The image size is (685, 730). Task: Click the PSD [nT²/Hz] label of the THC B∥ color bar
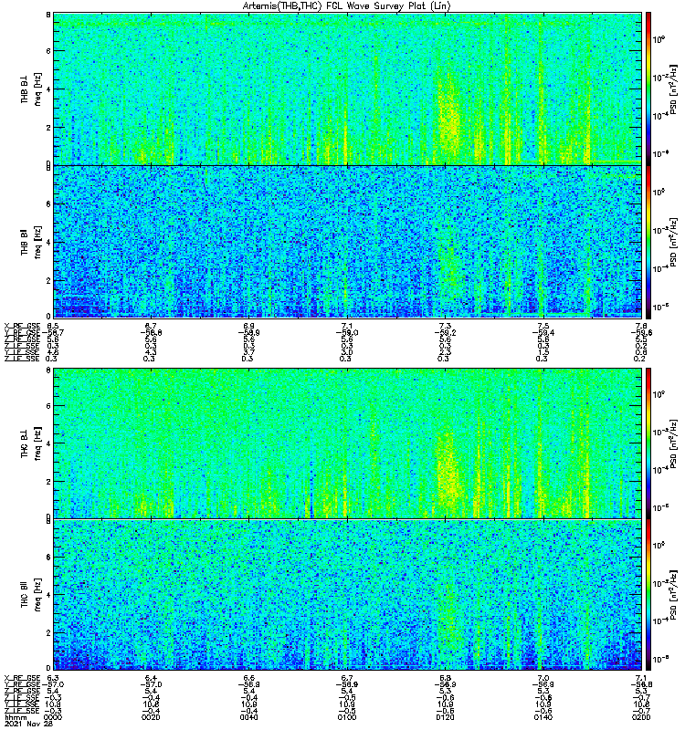[673, 595]
